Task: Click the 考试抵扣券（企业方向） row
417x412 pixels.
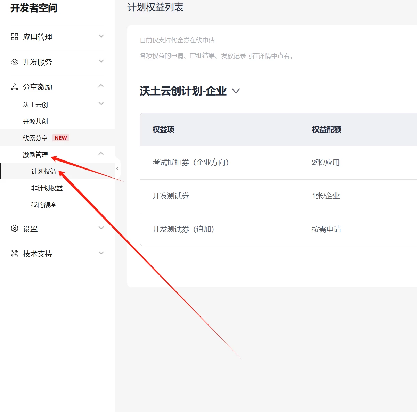Action: click(x=191, y=163)
